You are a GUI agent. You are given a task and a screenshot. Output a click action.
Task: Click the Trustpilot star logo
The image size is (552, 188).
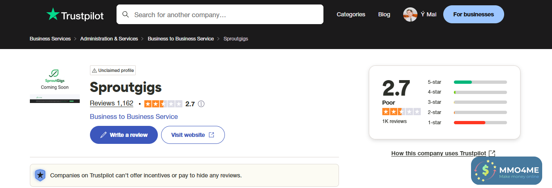(x=53, y=14)
